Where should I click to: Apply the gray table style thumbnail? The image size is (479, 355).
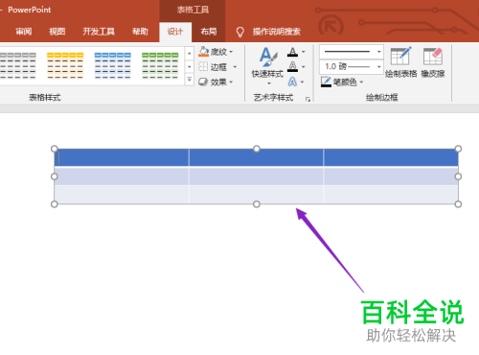pyautogui.click(x=18, y=65)
